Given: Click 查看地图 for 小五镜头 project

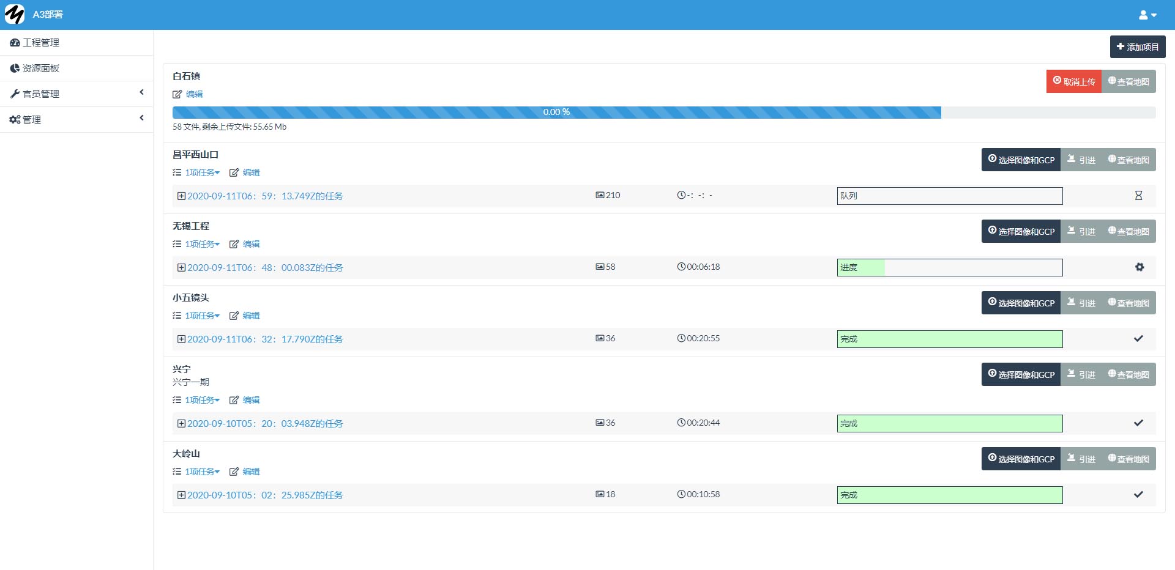Looking at the screenshot, I should (1128, 303).
